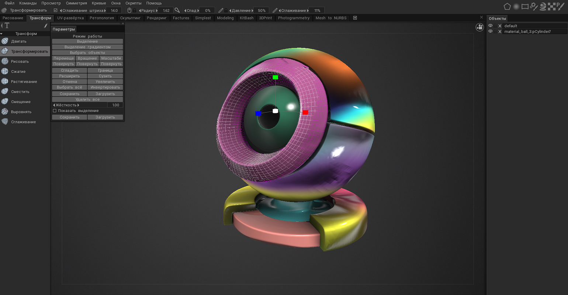Pick the Сжатие tool icon
This screenshot has width=568, height=295.
(x=5, y=72)
